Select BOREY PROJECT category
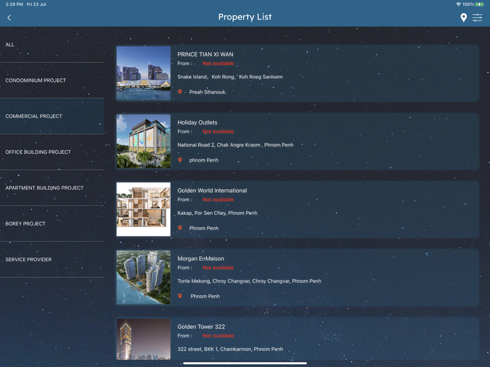The height and width of the screenshot is (367, 490). [x=52, y=224]
